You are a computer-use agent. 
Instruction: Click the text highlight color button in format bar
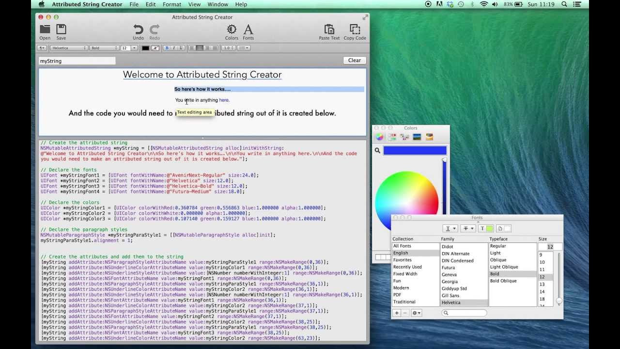(x=155, y=48)
